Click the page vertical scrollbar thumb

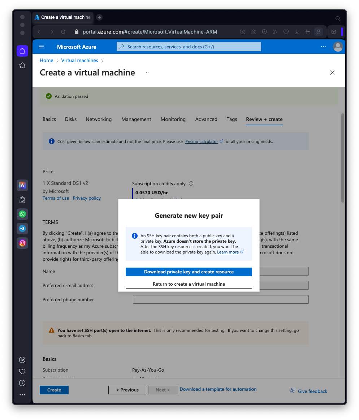pyautogui.click(x=343, y=158)
